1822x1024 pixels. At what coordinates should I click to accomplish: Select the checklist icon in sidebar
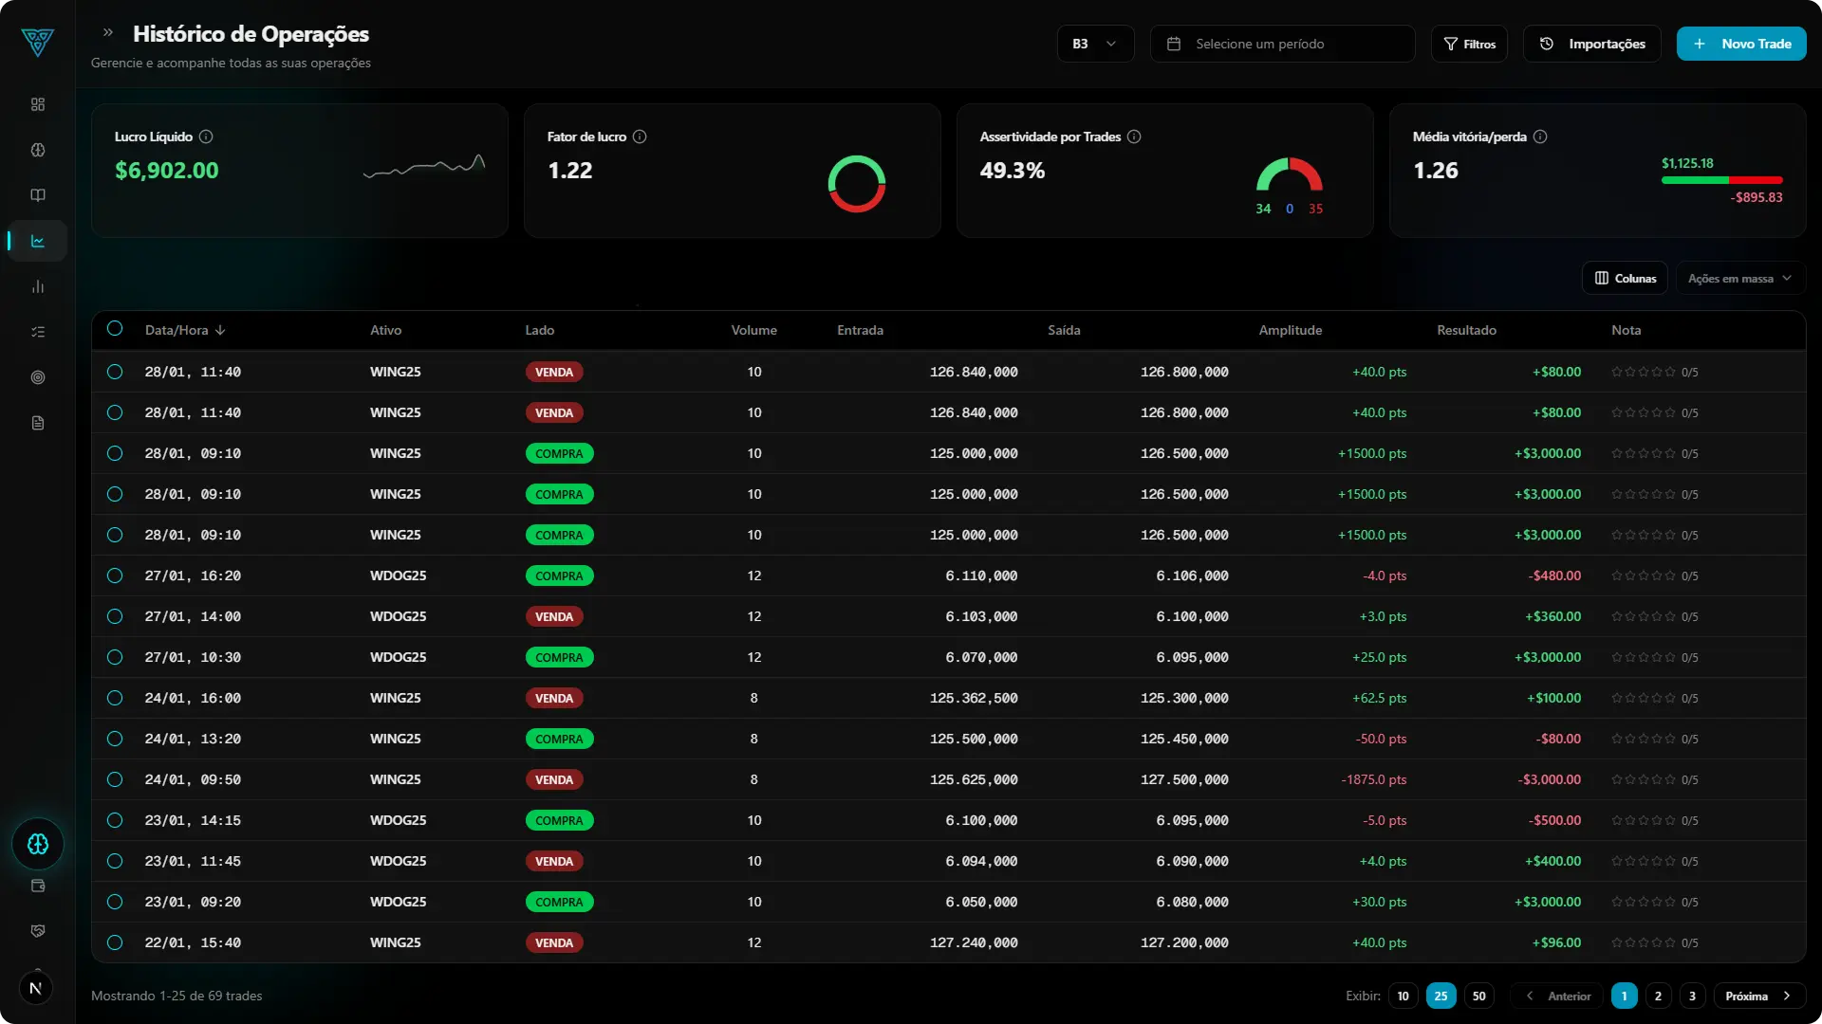pyautogui.click(x=38, y=332)
